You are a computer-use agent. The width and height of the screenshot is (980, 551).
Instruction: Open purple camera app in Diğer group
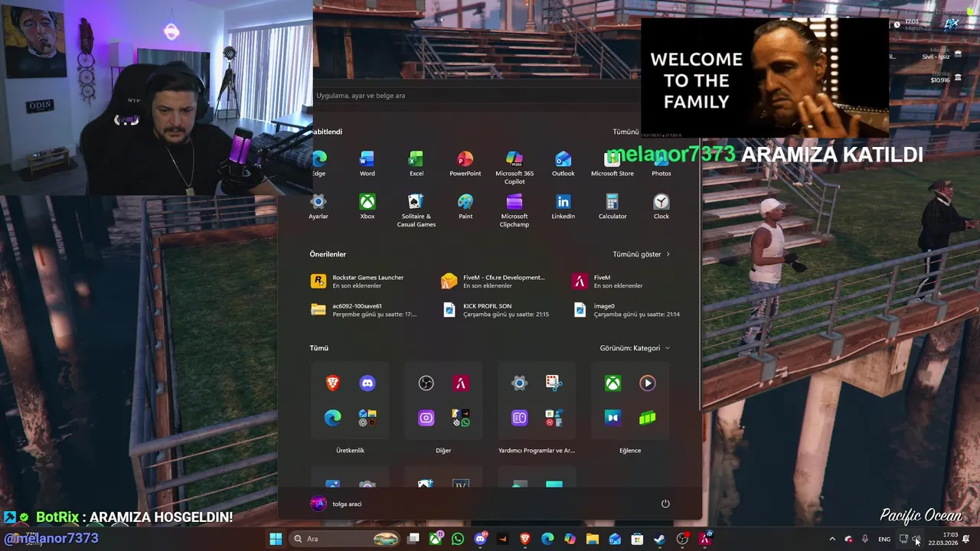point(426,418)
